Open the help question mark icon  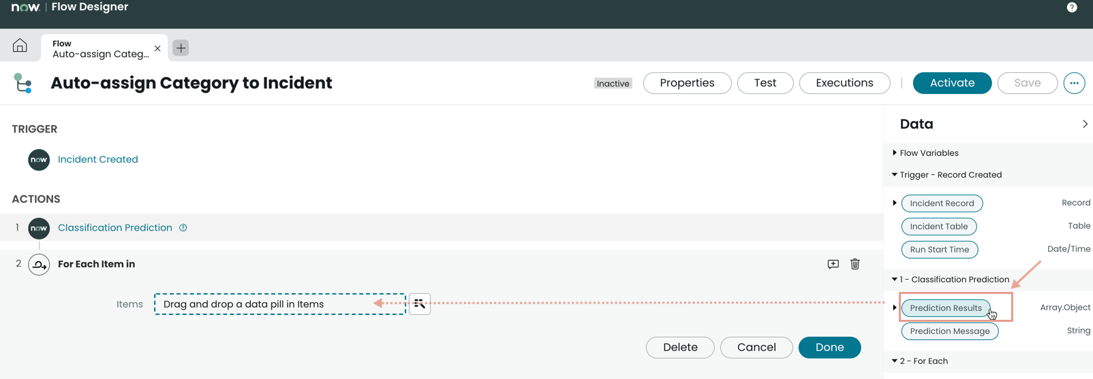(x=1072, y=7)
